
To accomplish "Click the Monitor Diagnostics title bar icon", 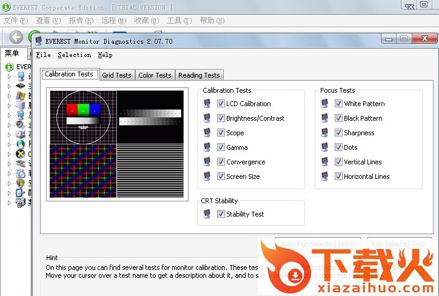I will [x=39, y=41].
